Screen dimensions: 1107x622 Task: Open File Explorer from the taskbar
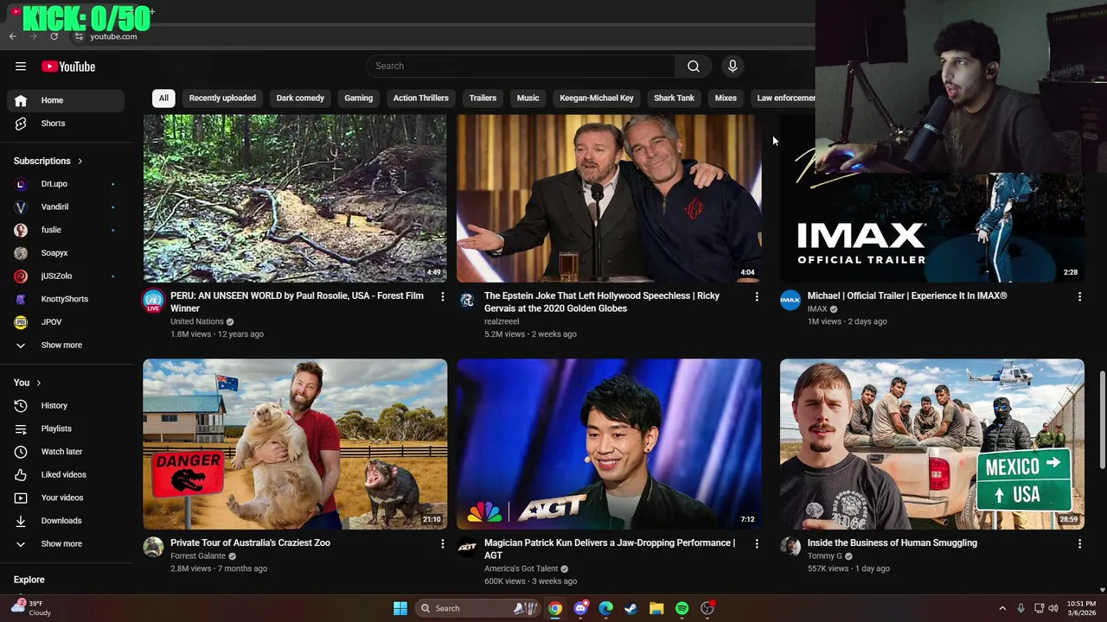point(656,608)
